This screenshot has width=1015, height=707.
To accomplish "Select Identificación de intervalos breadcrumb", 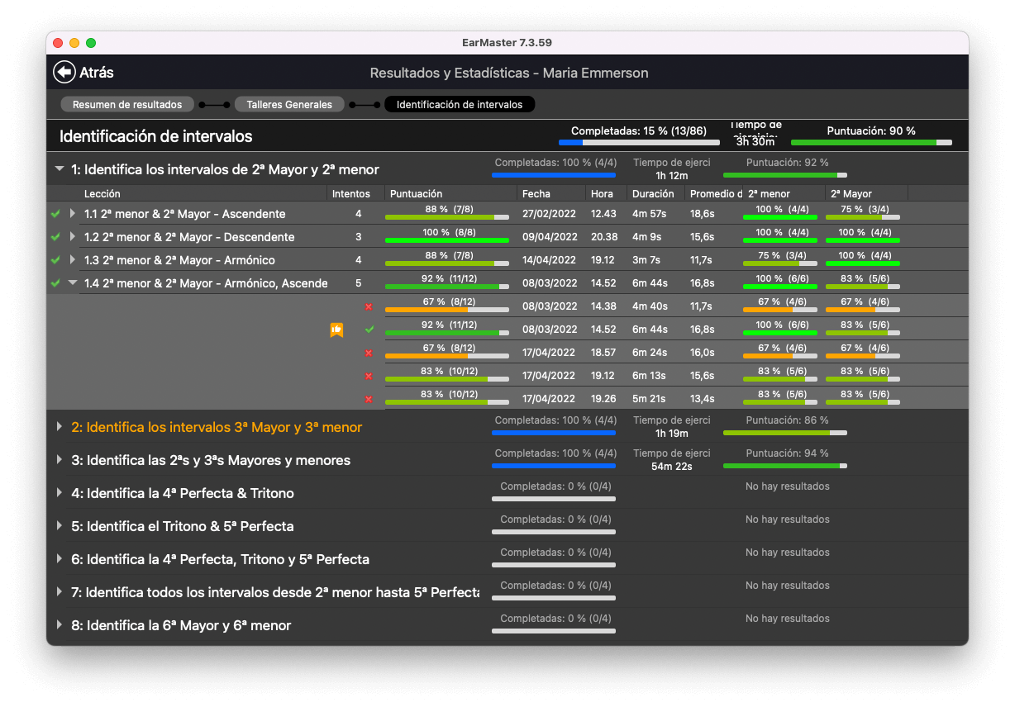I will (460, 105).
